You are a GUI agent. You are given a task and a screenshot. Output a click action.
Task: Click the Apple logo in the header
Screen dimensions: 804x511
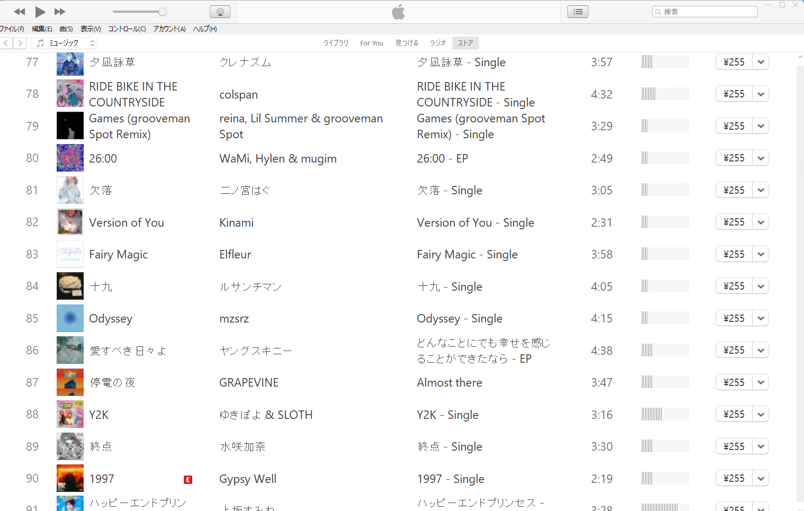[x=398, y=11]
